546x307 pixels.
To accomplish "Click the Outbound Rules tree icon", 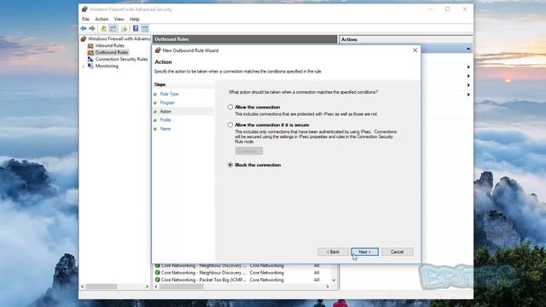I will tap(90, 53).
